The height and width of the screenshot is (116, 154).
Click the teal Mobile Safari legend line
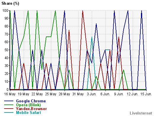point(9,112)
